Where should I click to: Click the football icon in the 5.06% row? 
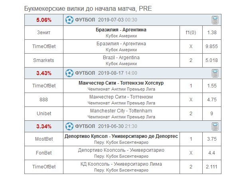click(x=69, y=20)
